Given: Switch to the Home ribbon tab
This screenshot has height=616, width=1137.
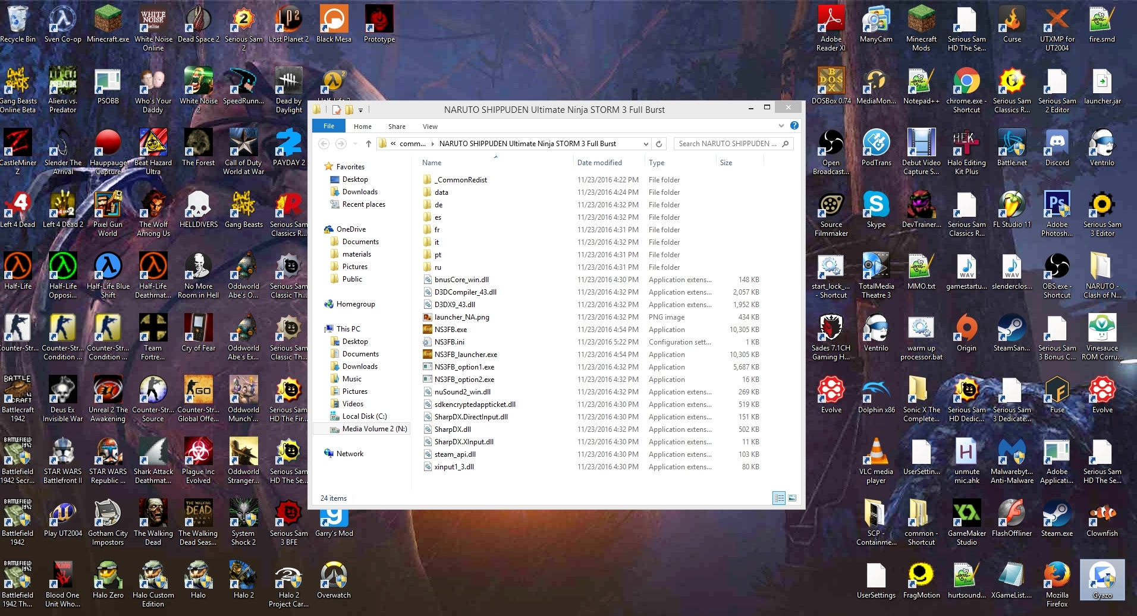Looking at the screenshot, I should click(x=363, y=127).
